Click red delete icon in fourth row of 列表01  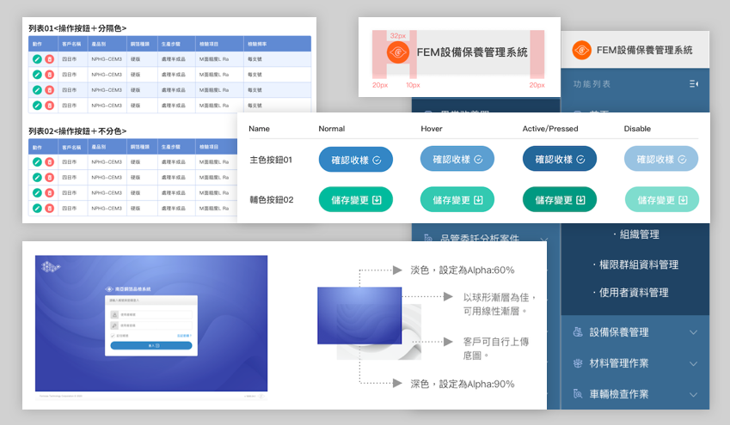click(x=49, y=106)
